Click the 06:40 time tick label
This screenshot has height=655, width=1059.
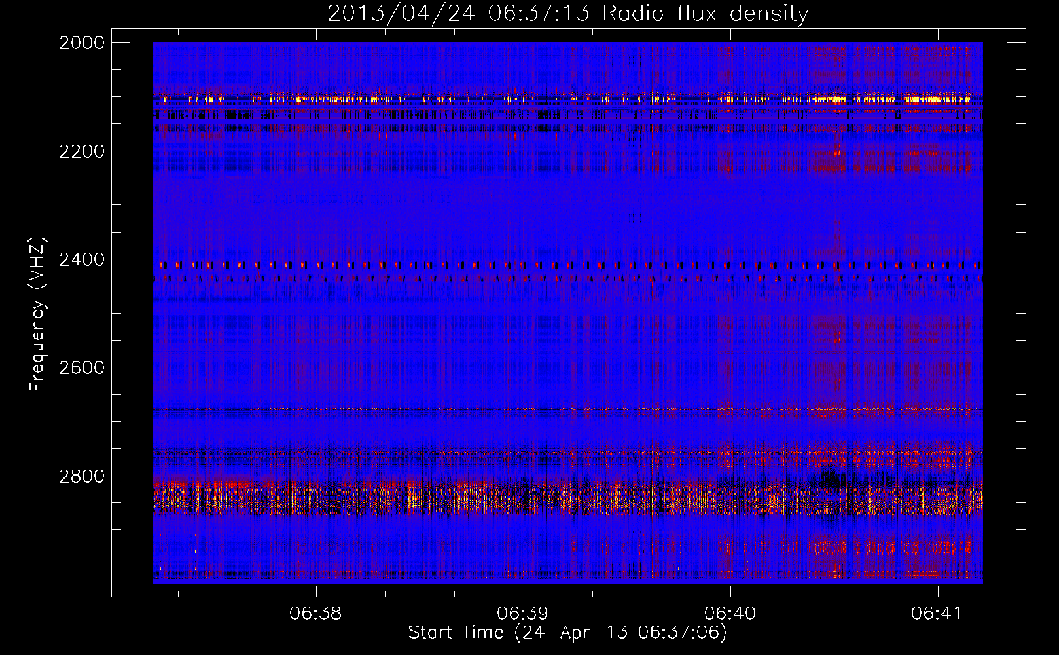click(730, 614)
